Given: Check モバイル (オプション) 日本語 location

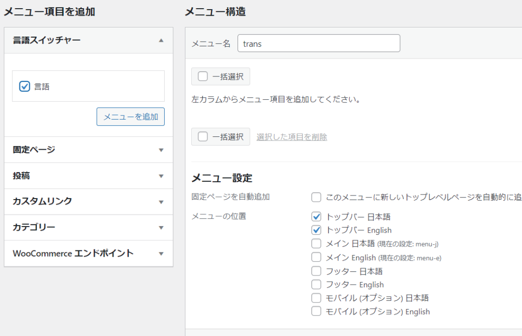Looking at the screenshot, I should 316,297.
